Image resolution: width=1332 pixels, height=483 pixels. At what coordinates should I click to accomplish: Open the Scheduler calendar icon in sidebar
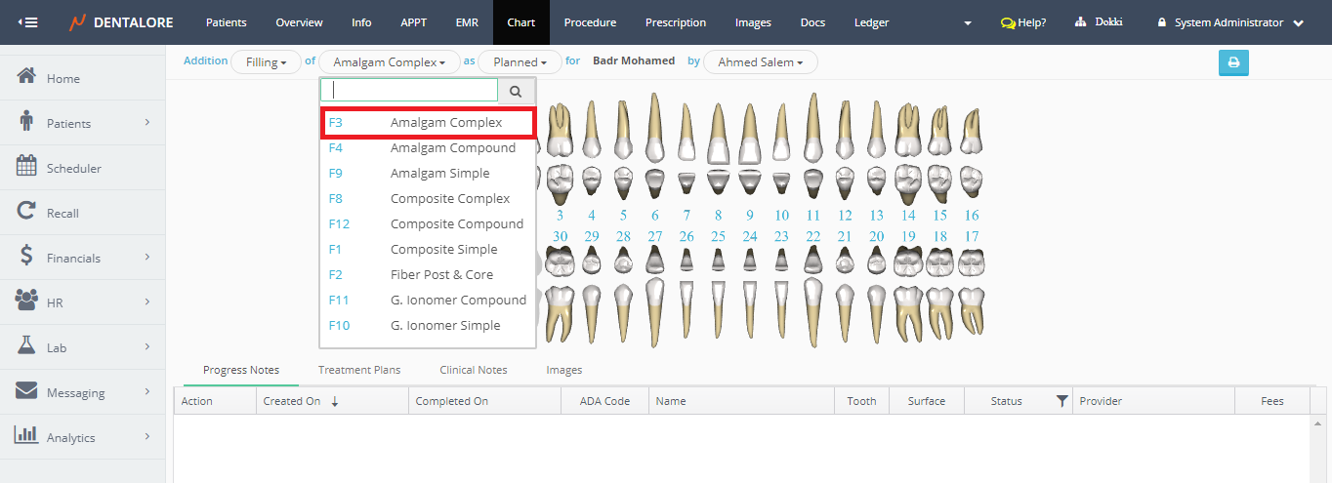[x=27, y=167]
